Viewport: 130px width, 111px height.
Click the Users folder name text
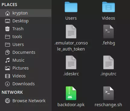(x=71, y=18)
